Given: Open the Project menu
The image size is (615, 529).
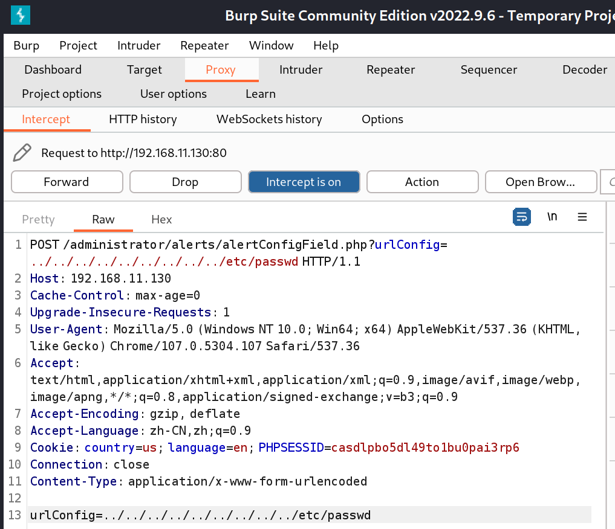Looking at the screenshot, I should (x=78, y=45).
